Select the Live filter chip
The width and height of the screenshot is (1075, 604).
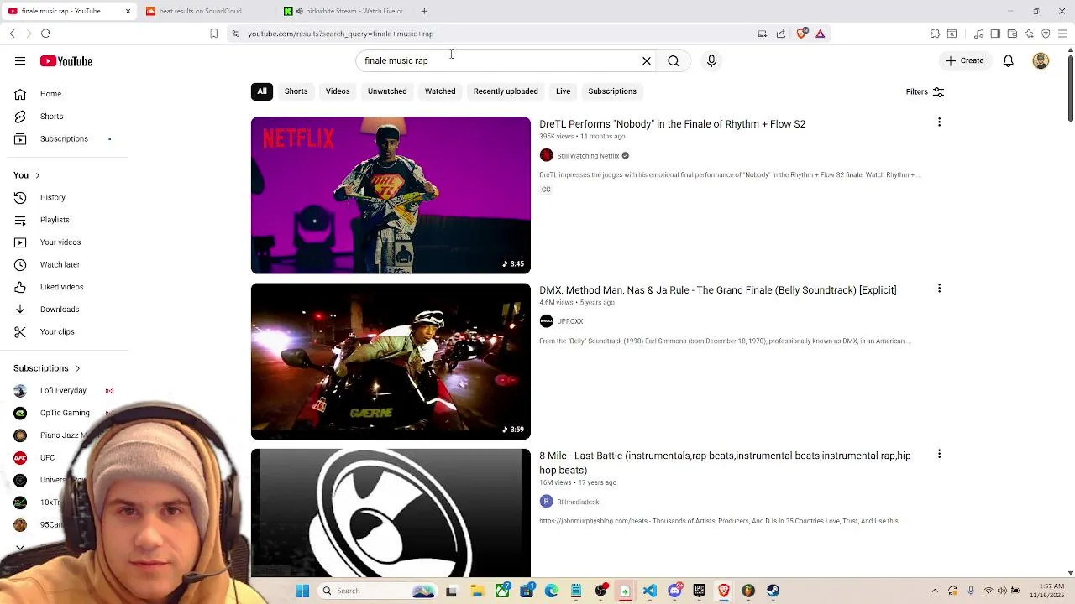coord(563,91)
